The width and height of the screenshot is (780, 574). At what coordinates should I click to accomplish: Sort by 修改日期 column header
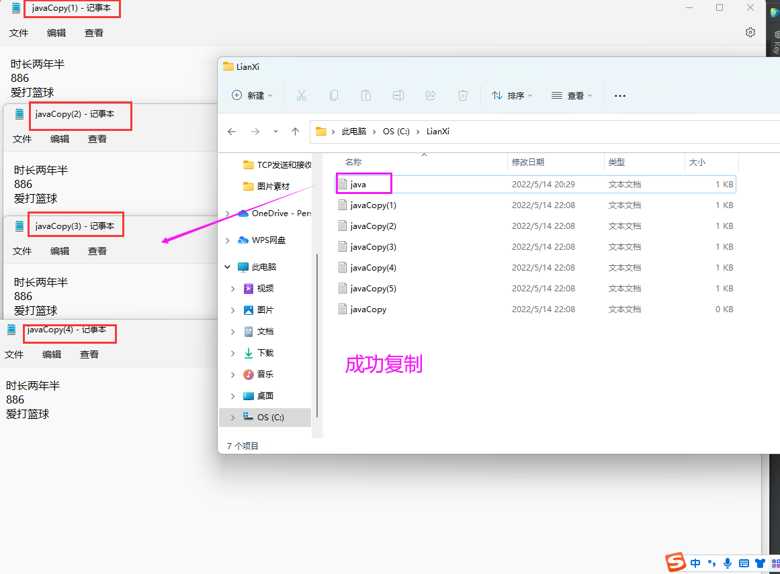pos(528,162)
